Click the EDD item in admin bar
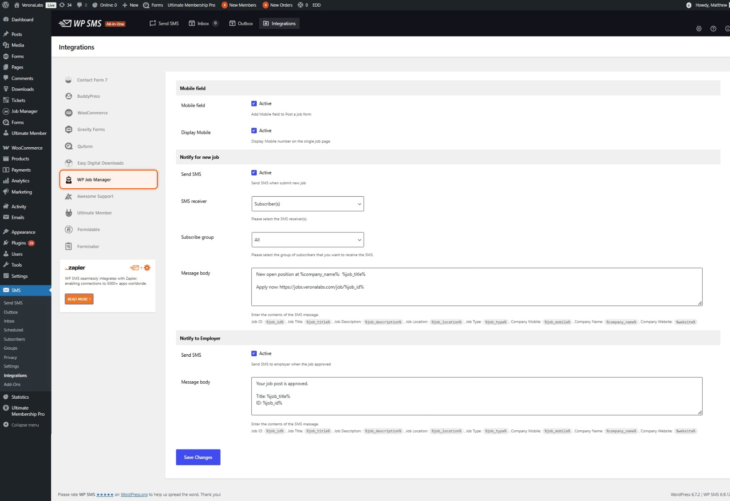 pyautogui.click(x=317, y=5)
